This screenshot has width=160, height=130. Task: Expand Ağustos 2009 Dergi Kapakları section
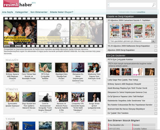(x=156, y=50)
